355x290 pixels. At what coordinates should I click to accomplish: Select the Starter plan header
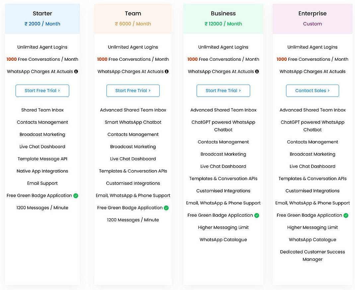pos(42,13)
